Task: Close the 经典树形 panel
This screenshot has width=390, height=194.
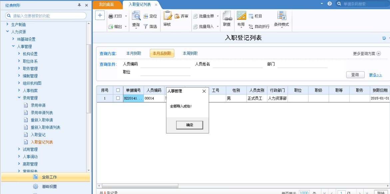Action: click(87, 5)
